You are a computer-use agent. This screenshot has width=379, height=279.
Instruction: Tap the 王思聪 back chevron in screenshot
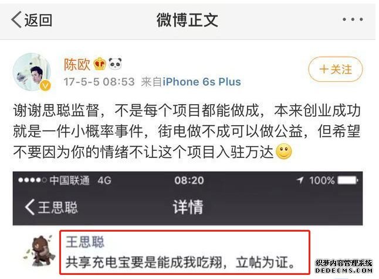[51, 207]
